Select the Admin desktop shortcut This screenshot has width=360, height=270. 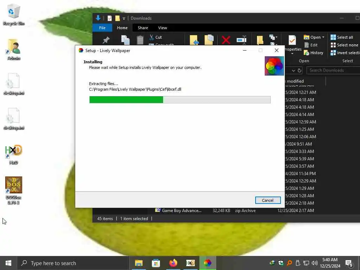click(x=14, y=49)
